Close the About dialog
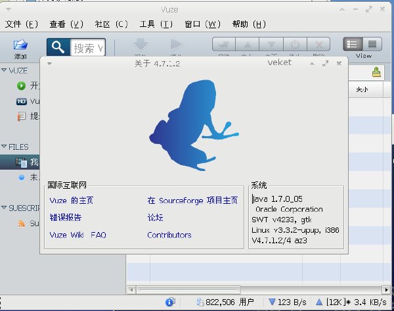 pyautogui.click(x=339, y=63)
